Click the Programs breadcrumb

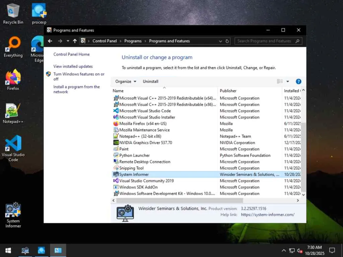(x=133, y=41)
